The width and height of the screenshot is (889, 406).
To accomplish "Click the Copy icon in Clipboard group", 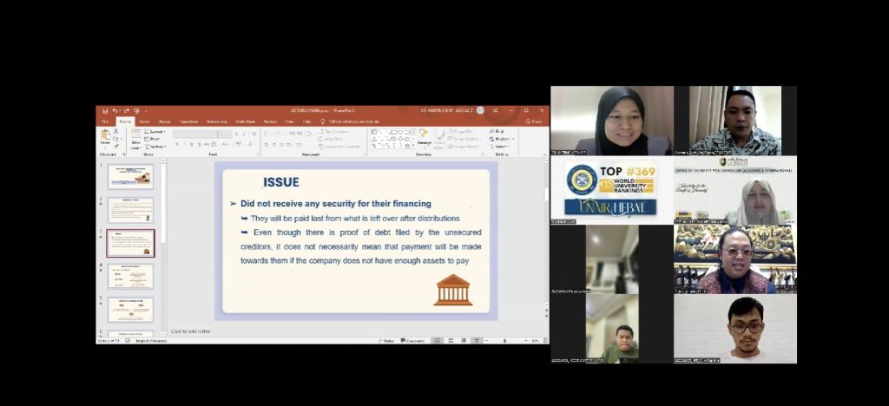I will click(115, 138).
